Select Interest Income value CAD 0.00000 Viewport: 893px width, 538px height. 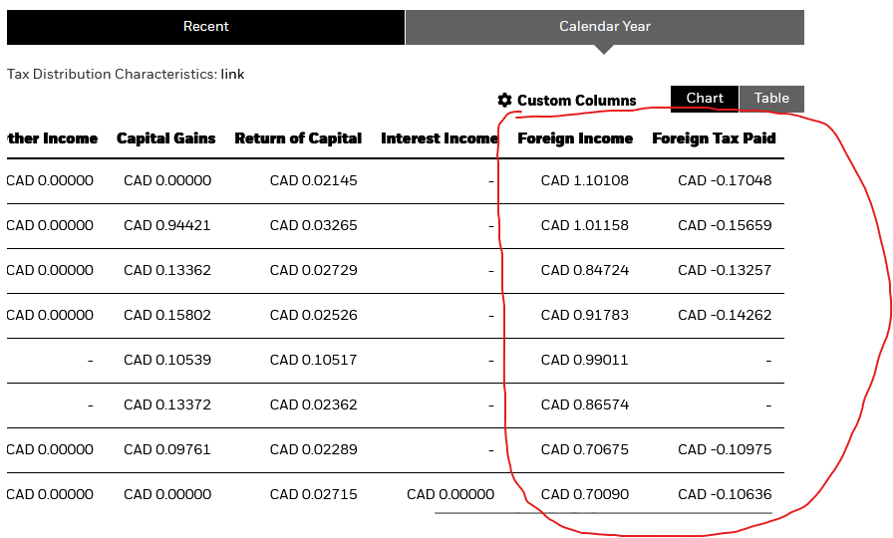pyautogui.click(x=449, y=495)
